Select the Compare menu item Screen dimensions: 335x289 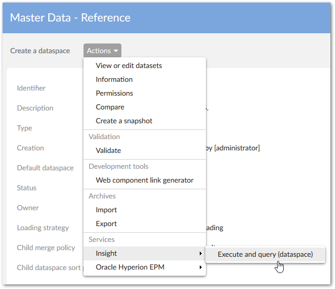tap(110, 107)
